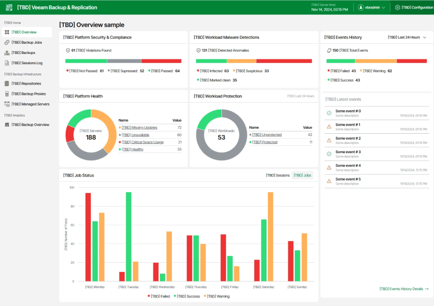Open the Configuration settings menu
The height and width of the screenshot is (306, 434).
coord(414,7)
